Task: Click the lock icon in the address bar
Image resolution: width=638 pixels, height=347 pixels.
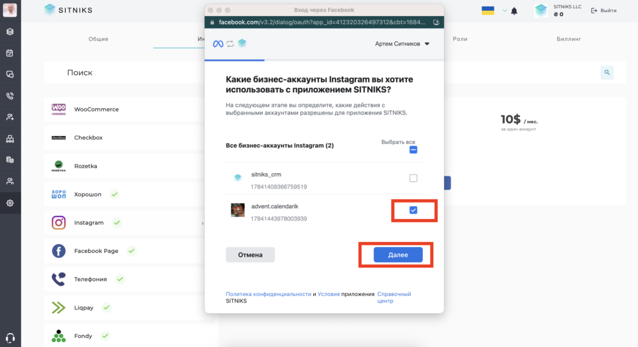Action: point(212,22)
